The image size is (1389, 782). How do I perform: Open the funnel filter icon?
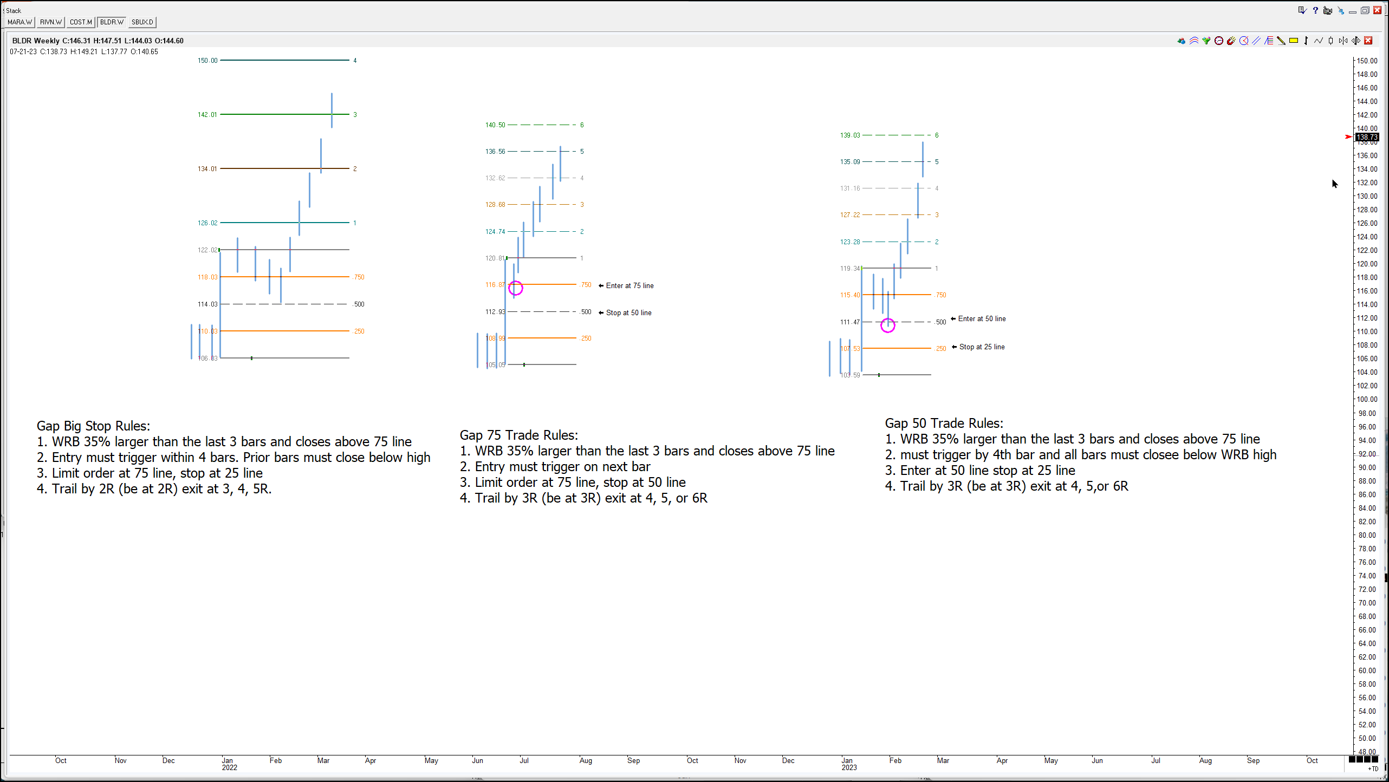coord(1206,41)
